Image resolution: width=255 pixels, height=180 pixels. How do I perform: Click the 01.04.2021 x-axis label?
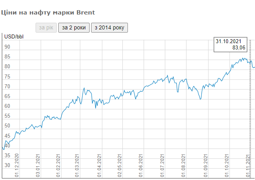(99, 167)
